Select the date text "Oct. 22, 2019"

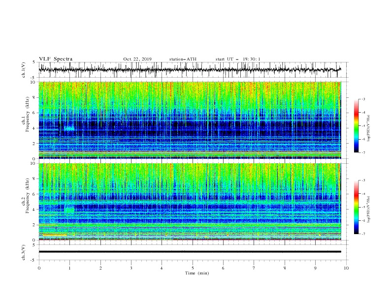137,59
